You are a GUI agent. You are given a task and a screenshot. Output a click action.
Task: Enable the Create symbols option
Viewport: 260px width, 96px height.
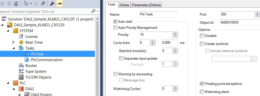click(x=202, y=44)
